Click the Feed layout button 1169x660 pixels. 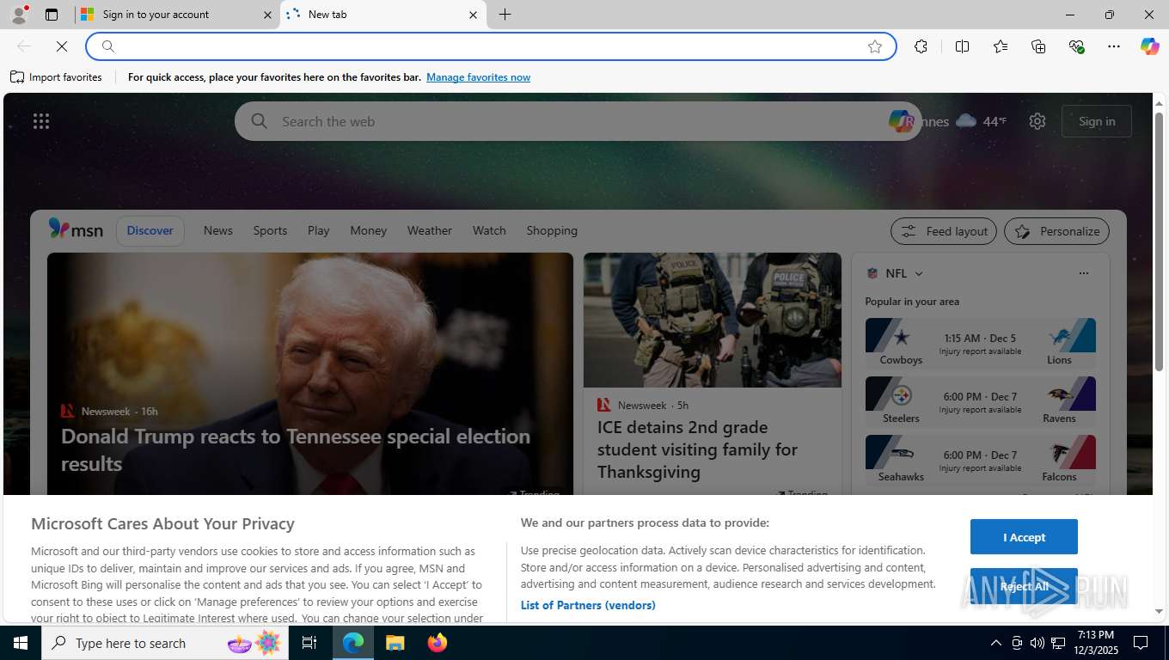944,231
